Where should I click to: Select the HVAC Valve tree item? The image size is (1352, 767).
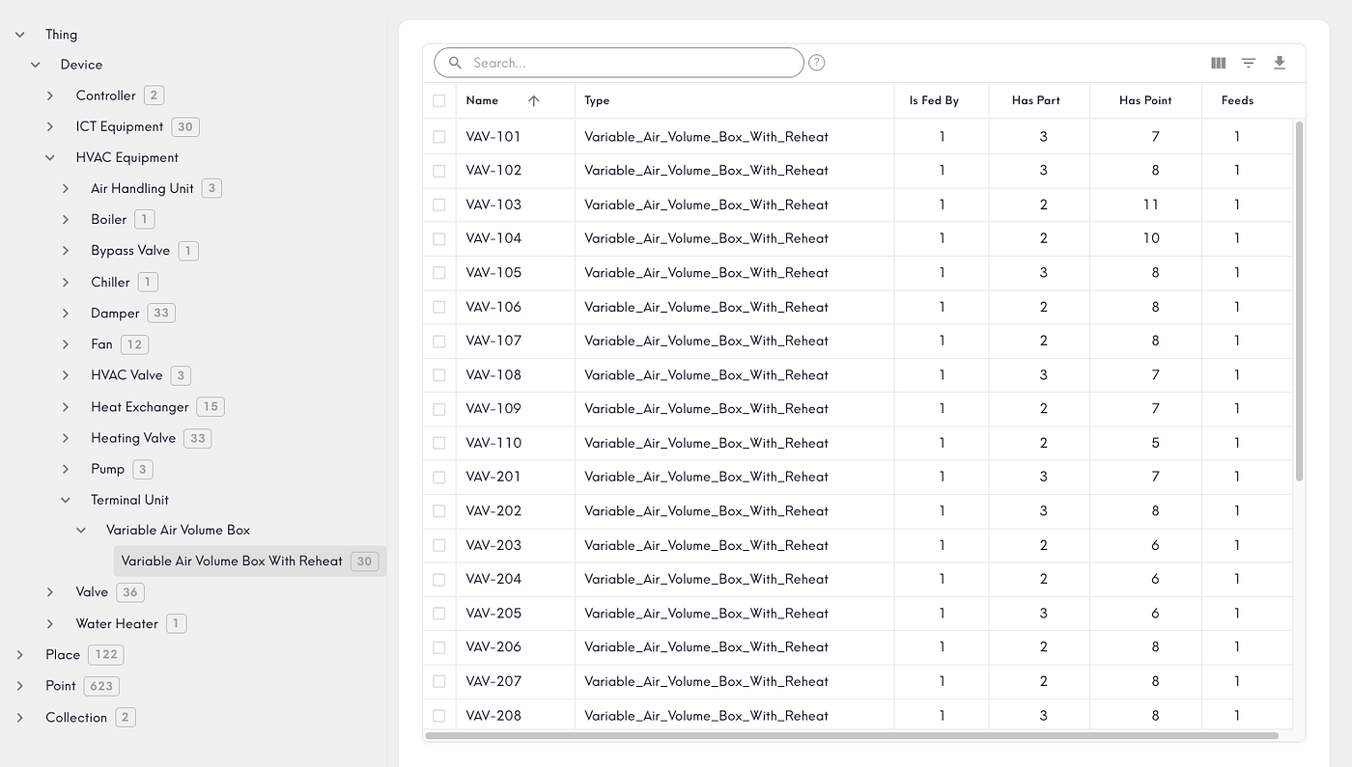[127, 374]
